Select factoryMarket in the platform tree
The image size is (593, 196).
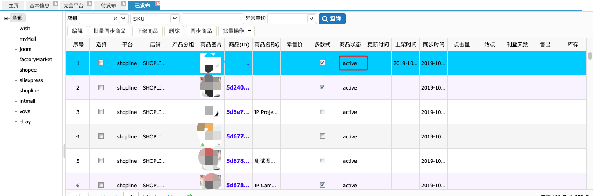[36, 60]
